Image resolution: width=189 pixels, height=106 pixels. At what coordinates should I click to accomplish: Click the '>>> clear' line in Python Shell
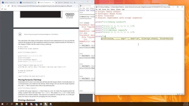pos(84,23)
